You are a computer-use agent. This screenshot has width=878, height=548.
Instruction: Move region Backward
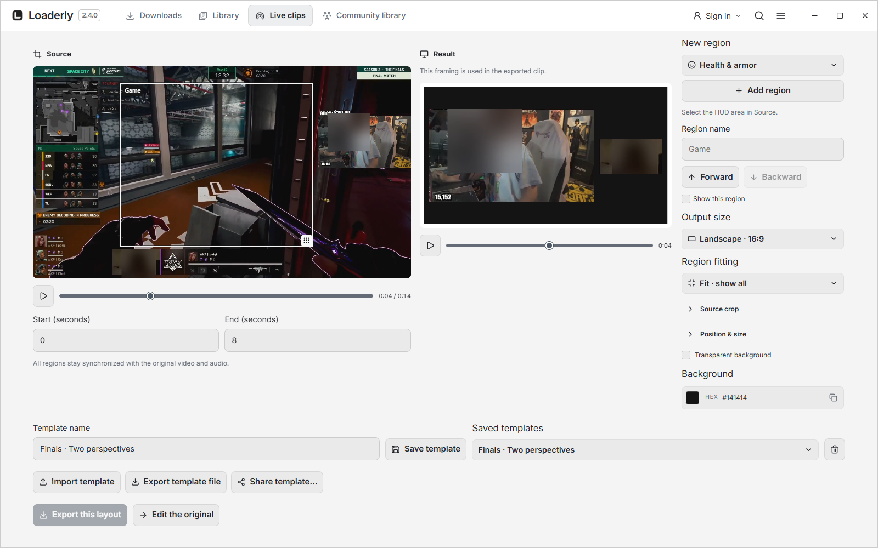pyautogui.click(x=775, y=177)
